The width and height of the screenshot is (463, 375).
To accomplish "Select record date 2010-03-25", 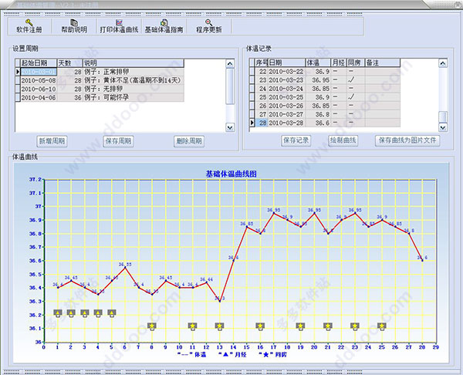I will [286, 97].
